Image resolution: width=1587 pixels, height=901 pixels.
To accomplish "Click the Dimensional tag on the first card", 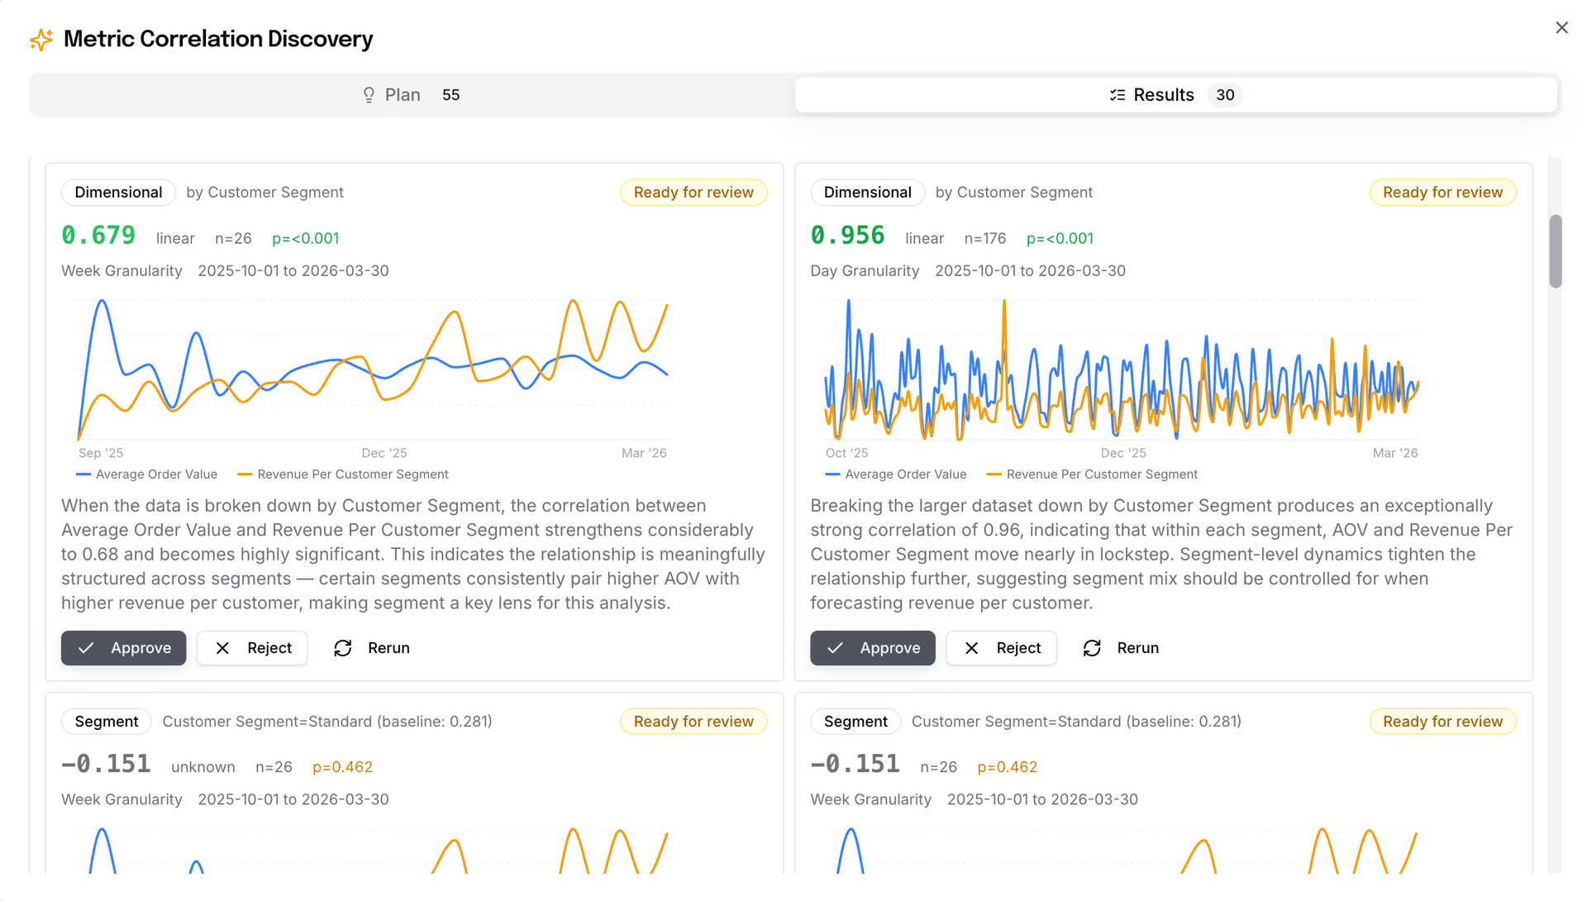I will 118,193.
